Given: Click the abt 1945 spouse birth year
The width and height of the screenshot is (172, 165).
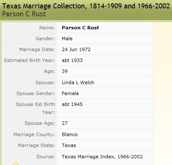Looking at the screenshot, I should [72, 104].
